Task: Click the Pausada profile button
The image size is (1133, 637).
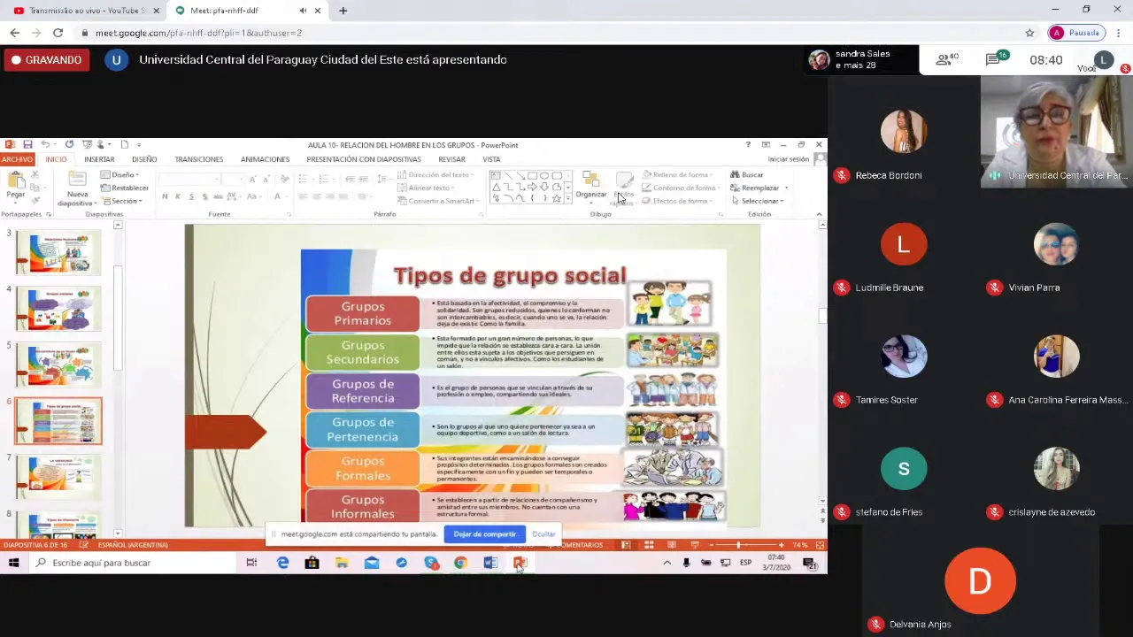Action: [x=1075, y=33]
